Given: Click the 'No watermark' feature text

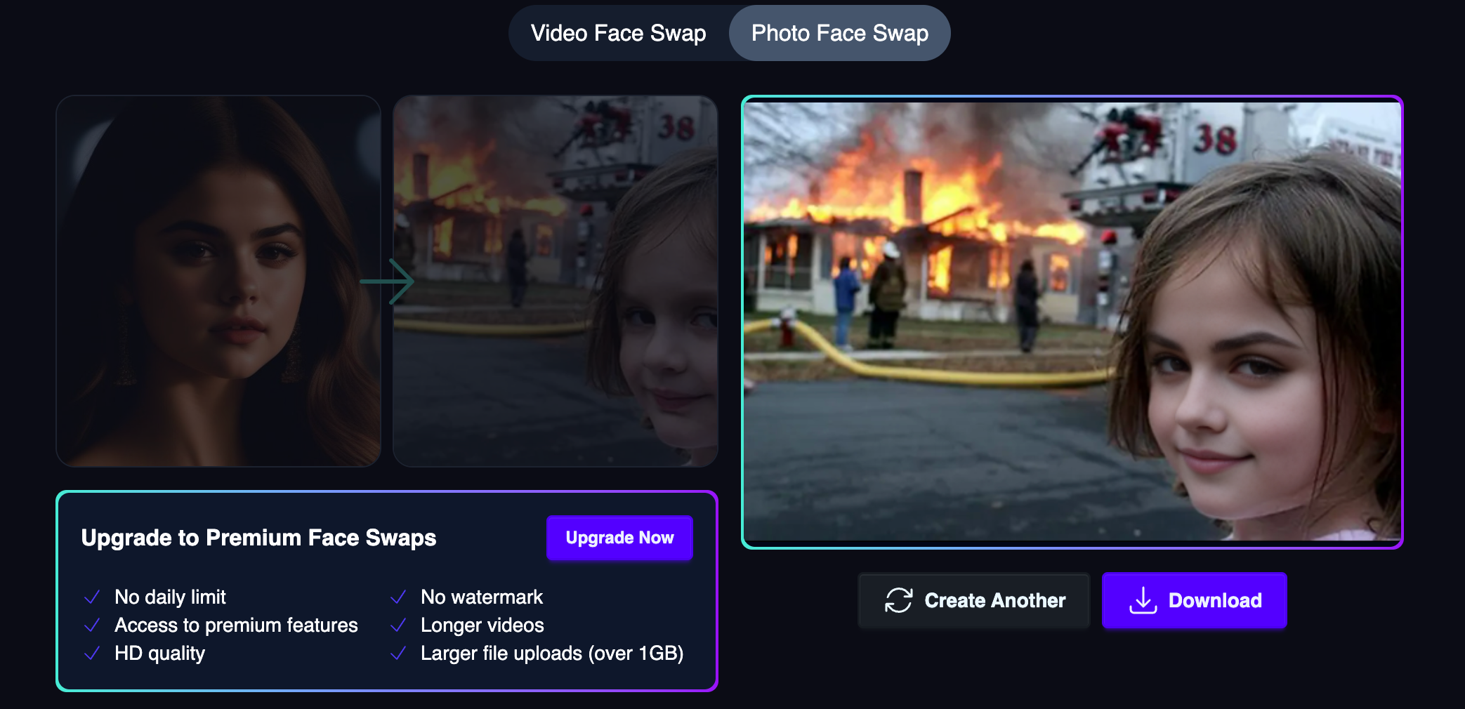Looking at the screenshot, I should tap(482, 597).
